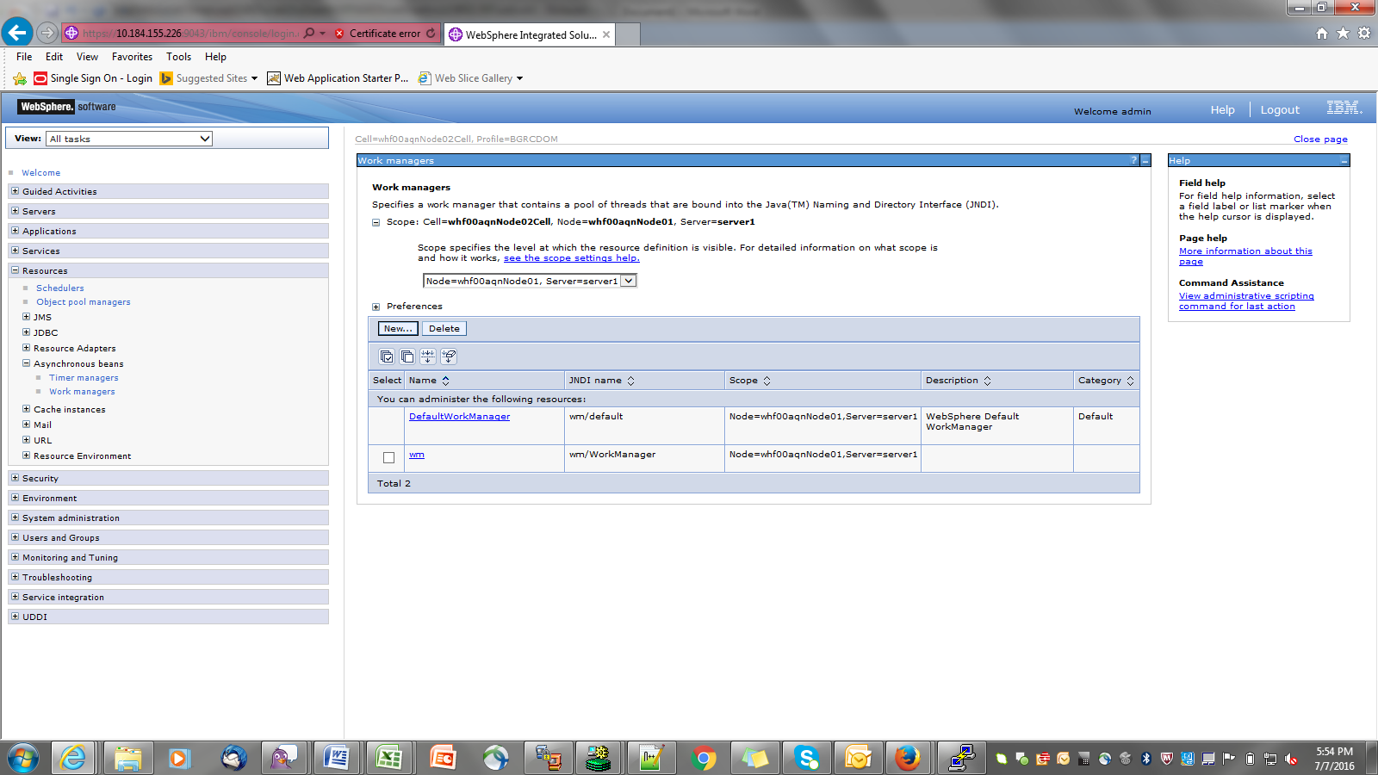The height and width of the screenshot is (775, 1378).
Task: Switch to WebSphere Integrated Solutions tab
Action: pyautogui.click(x=530, y=34)
